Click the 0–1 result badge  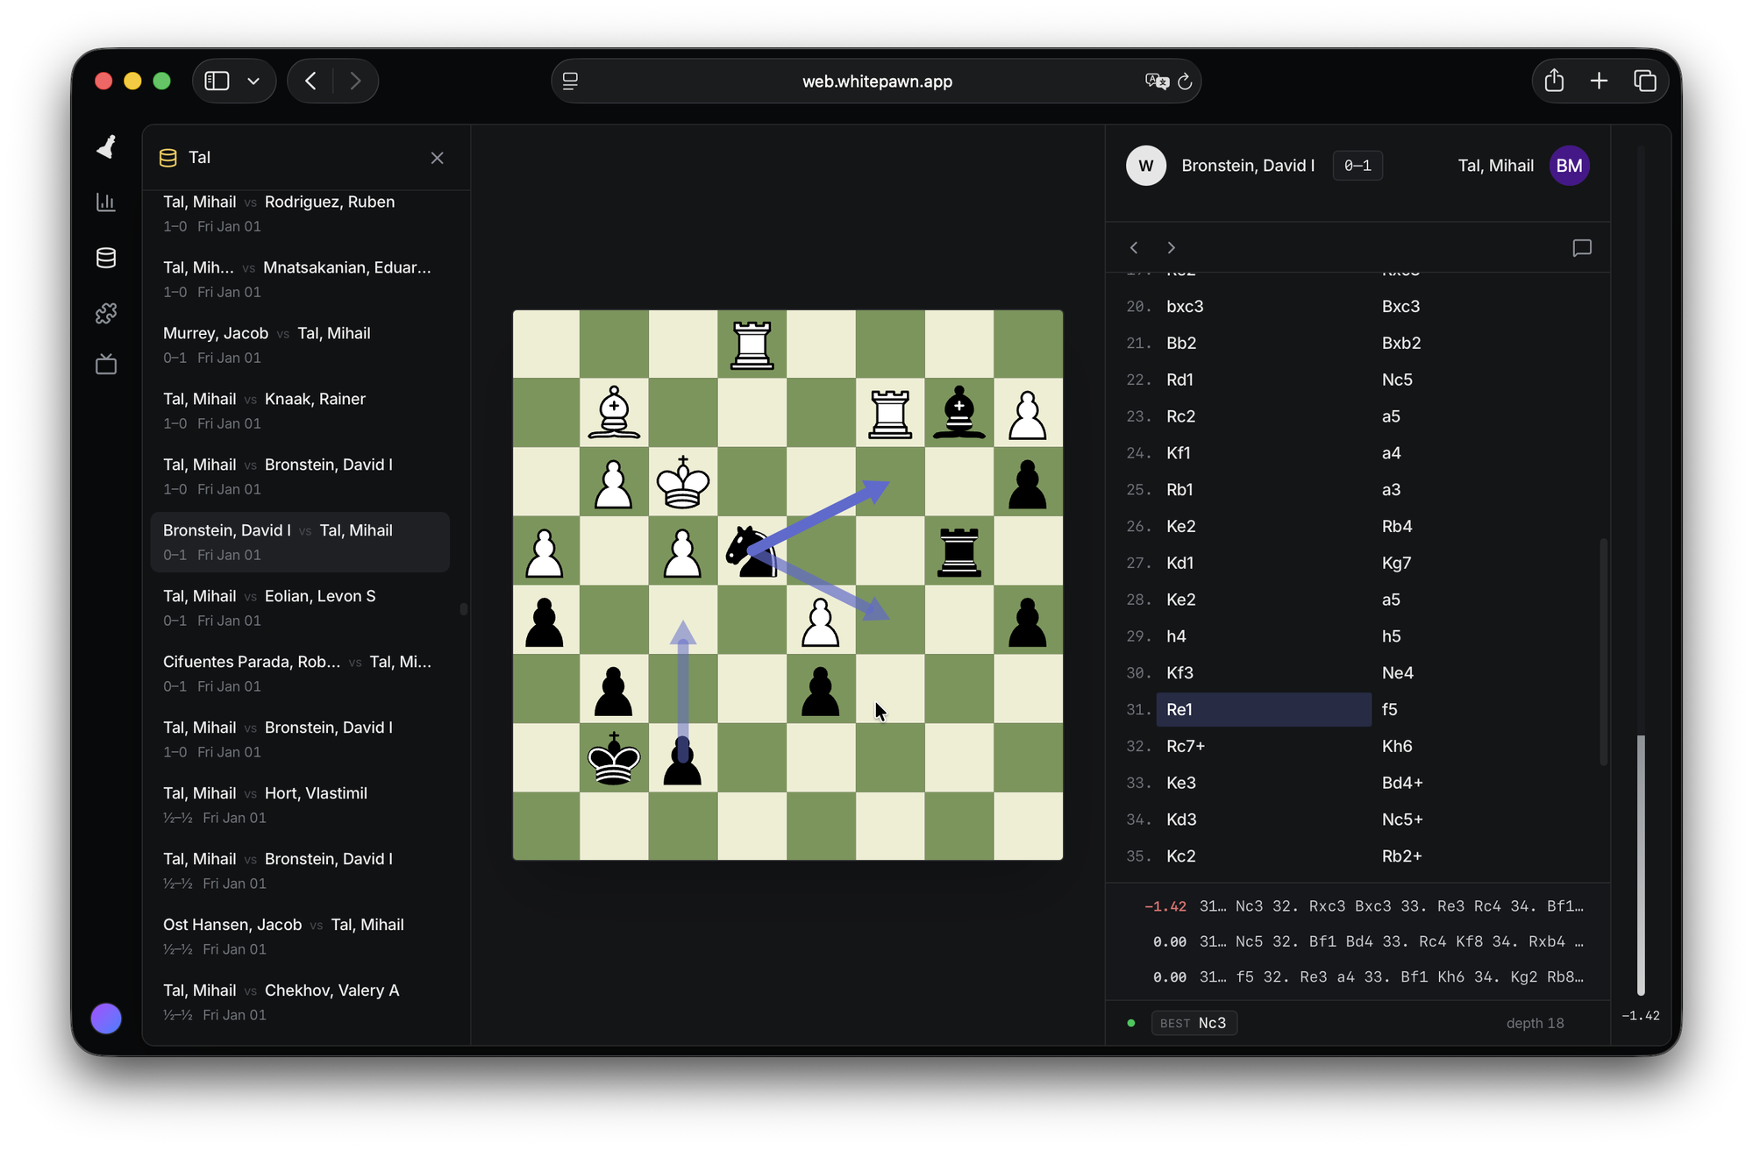(x=1358, y=166)
